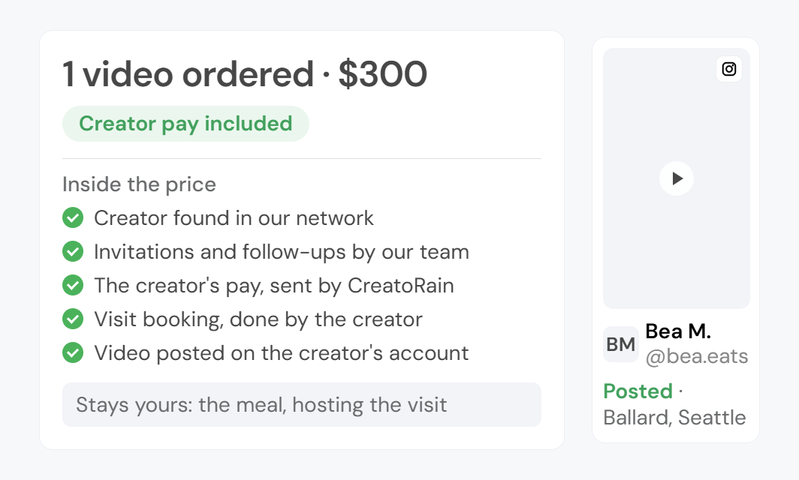Click check icon beside Invitations and follow-ups
799x480 pixels.
[x=73, y=251]
